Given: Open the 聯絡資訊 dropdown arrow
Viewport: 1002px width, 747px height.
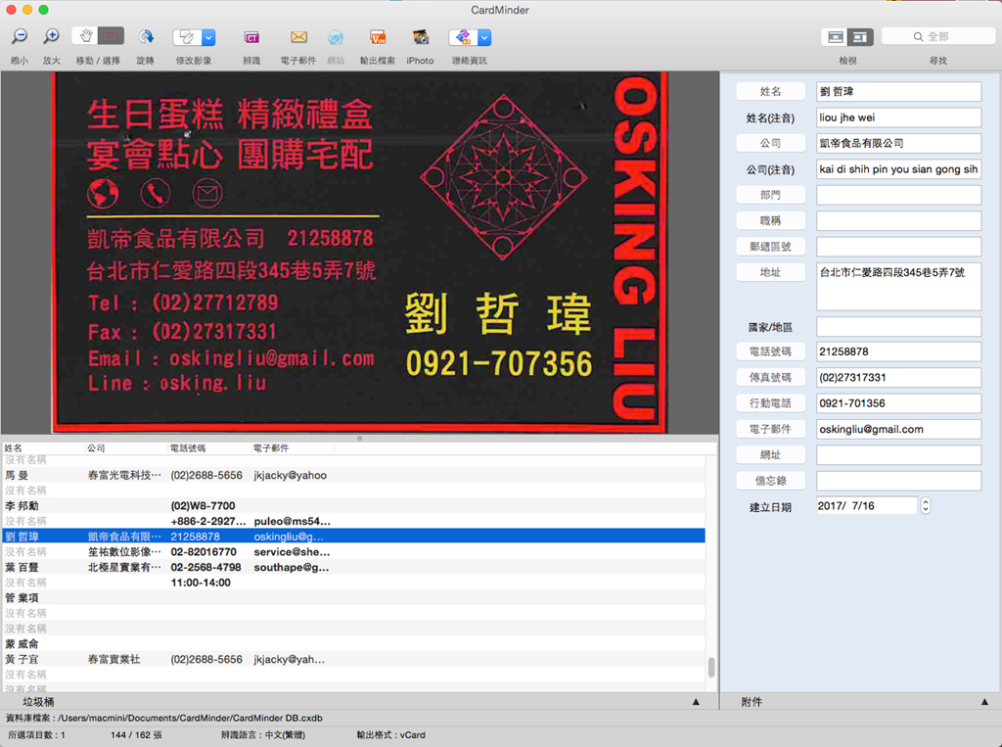Looking at the screenshot, I should [x=484, y=37].
